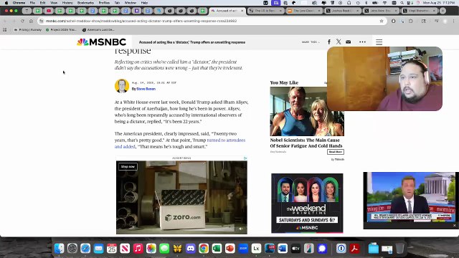Open the Nobel Scientists sponsored headline
The height and width of the screenshot is (258, 459).
tap(306, 143)
